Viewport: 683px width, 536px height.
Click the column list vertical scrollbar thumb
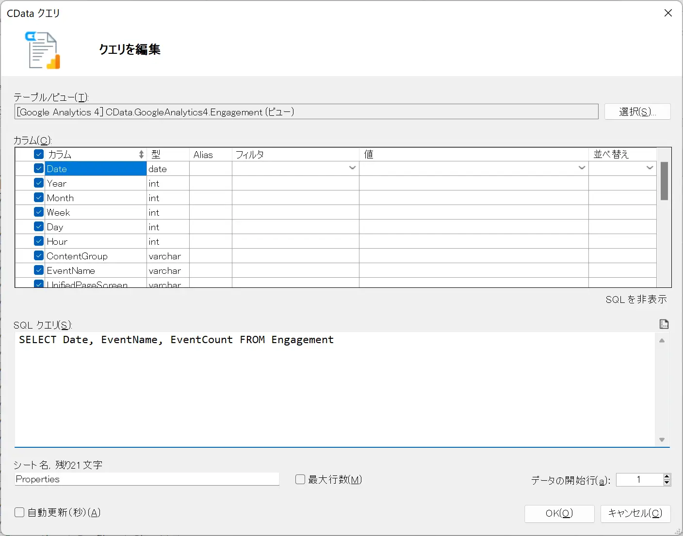coord(664,181)
